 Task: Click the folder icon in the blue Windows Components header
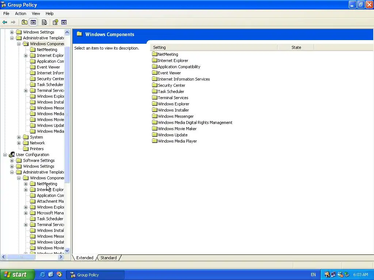pyautogui.click(x=79, y=34)
